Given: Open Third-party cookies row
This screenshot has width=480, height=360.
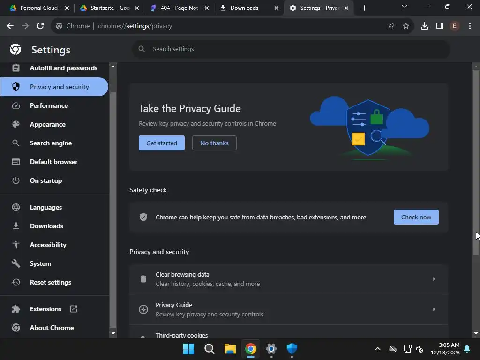Looking at the screenshot, I should tap(289, 332).
